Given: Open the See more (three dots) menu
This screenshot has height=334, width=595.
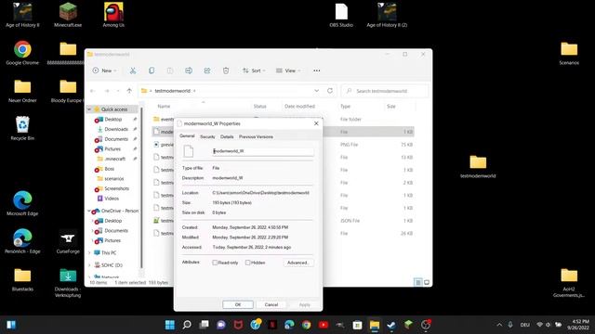Looking at the screenshot, I should (316, 71).
